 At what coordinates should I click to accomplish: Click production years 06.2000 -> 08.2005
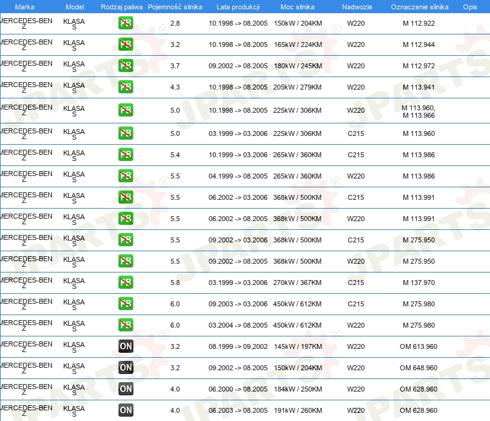point(238,389)
